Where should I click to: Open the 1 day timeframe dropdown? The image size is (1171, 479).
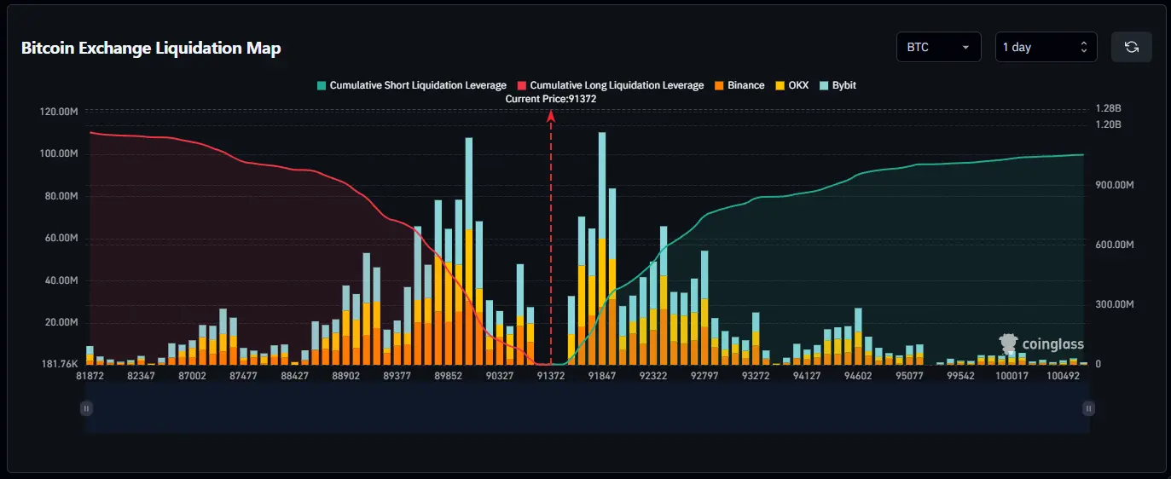[x=1046, y=47]
